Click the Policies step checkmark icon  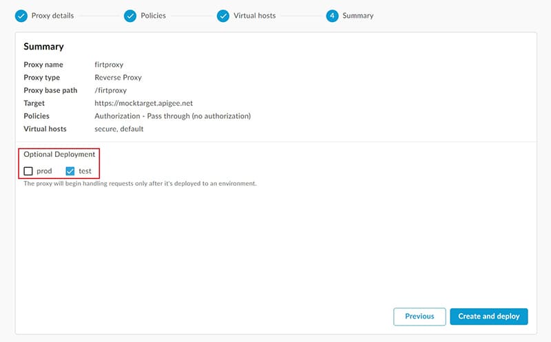coord(130,16)
